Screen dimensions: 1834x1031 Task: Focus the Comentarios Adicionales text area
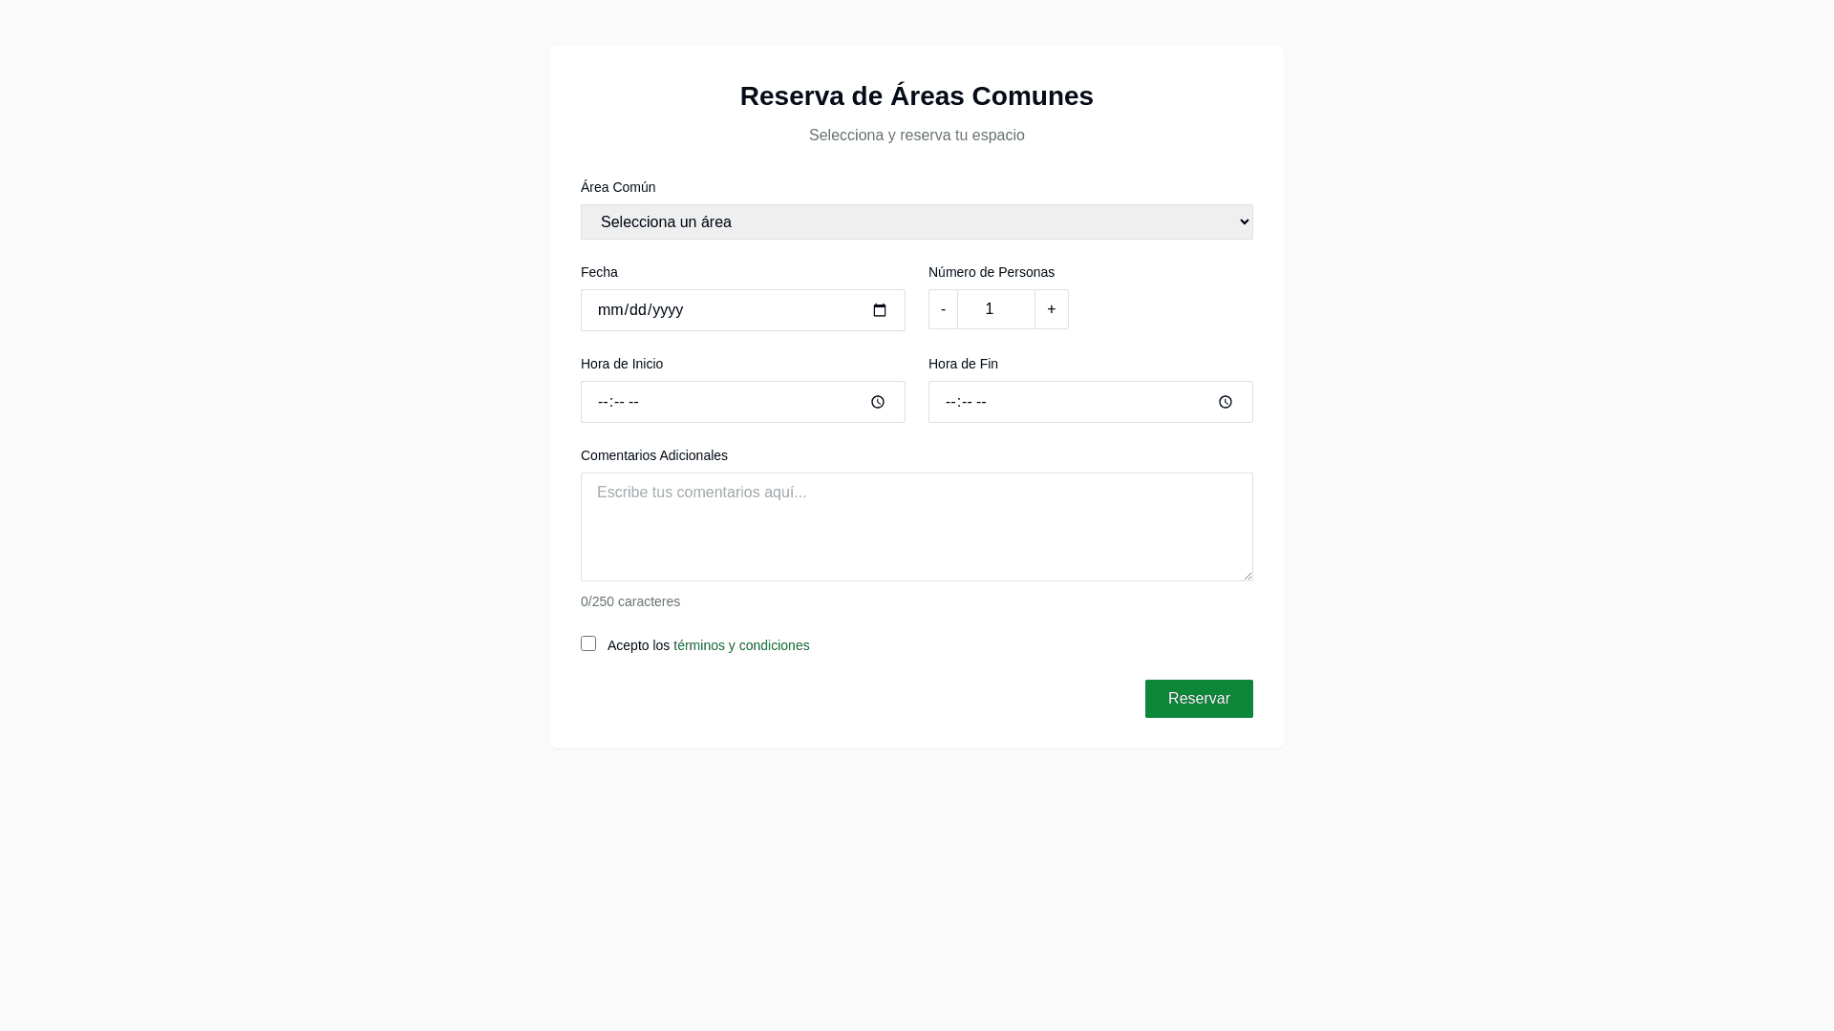916,527
